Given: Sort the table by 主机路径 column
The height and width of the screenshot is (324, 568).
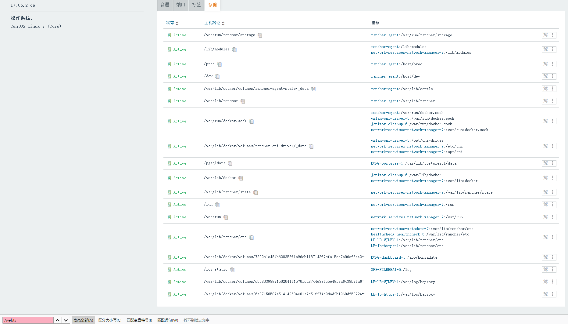Looking at the screenshot, I should (214, 23).
